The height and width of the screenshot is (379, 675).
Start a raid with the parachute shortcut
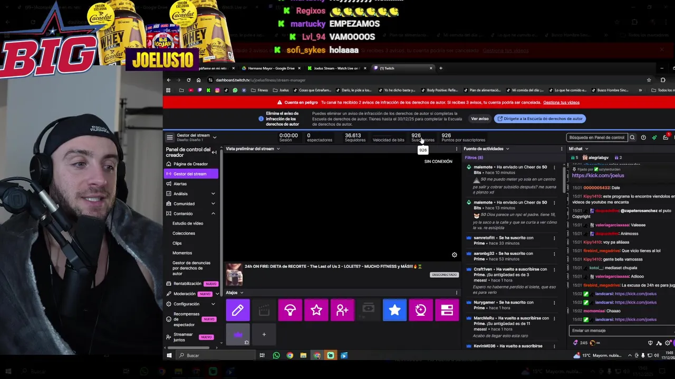point(290,310)
